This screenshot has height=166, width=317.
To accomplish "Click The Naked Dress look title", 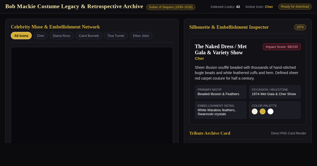I will point(221,49).
